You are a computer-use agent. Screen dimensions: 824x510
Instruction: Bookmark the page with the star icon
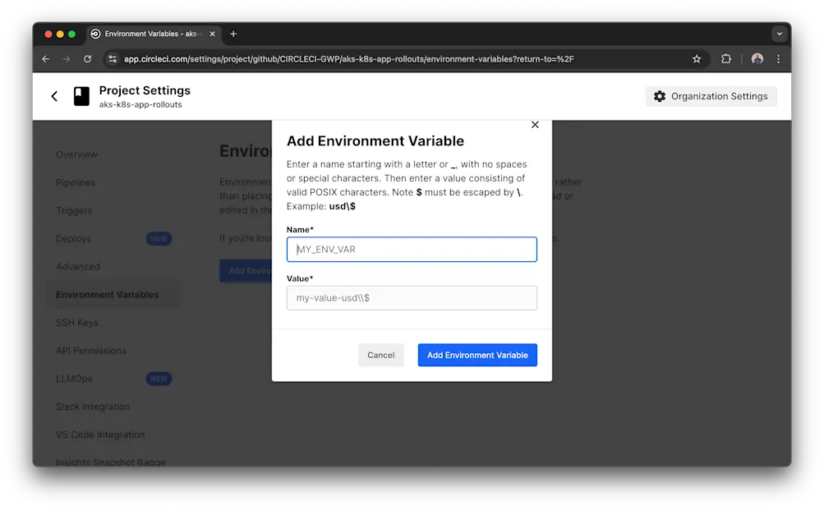[697, 58]
